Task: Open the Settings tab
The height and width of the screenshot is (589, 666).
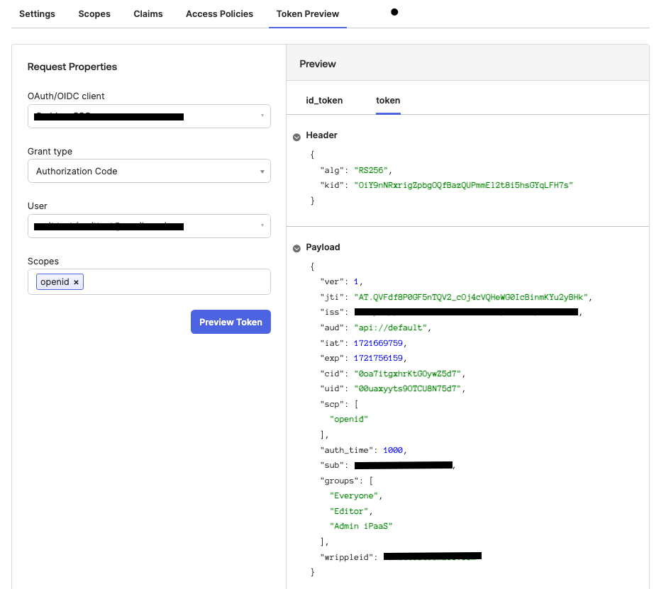Action: click(x=37, y=14)
